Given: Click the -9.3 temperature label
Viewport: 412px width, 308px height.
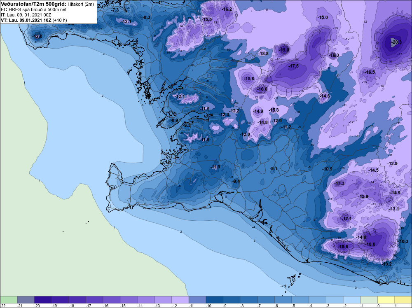Looking at the screenshot, I should [x=186, y=126].
